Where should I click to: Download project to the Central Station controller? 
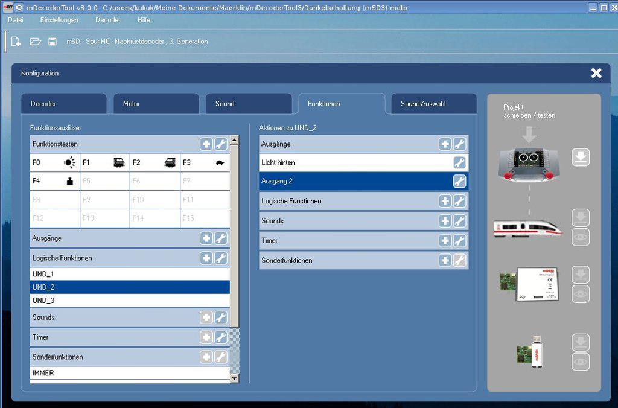(580, 158)
